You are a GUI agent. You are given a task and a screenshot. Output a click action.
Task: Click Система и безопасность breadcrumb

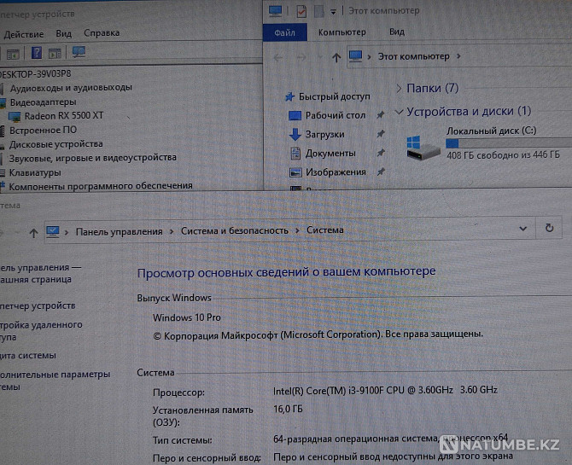(235, 231)
